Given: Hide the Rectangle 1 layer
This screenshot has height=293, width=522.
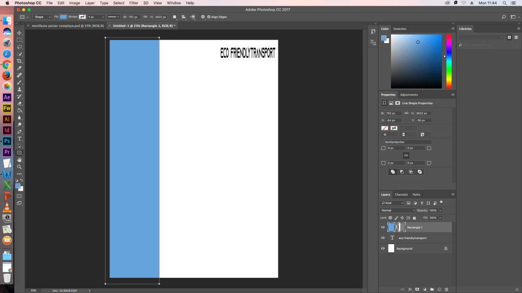Looking at the screenshot, I should 383,227.
